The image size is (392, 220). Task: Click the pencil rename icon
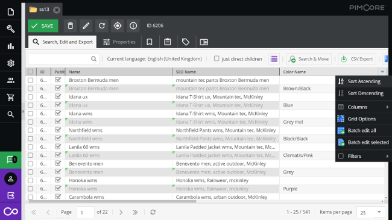click(86, 26)
